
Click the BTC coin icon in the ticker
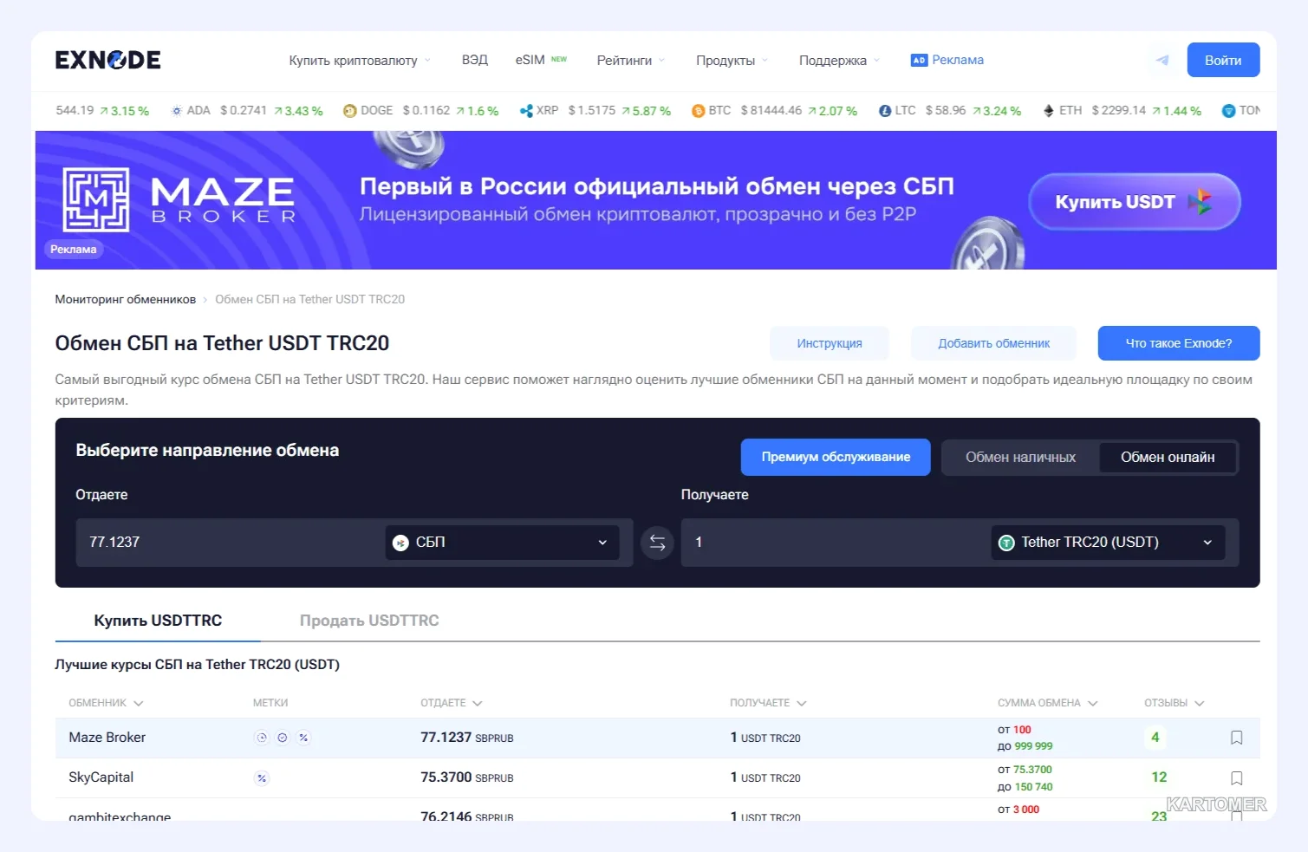click(698, 111)
